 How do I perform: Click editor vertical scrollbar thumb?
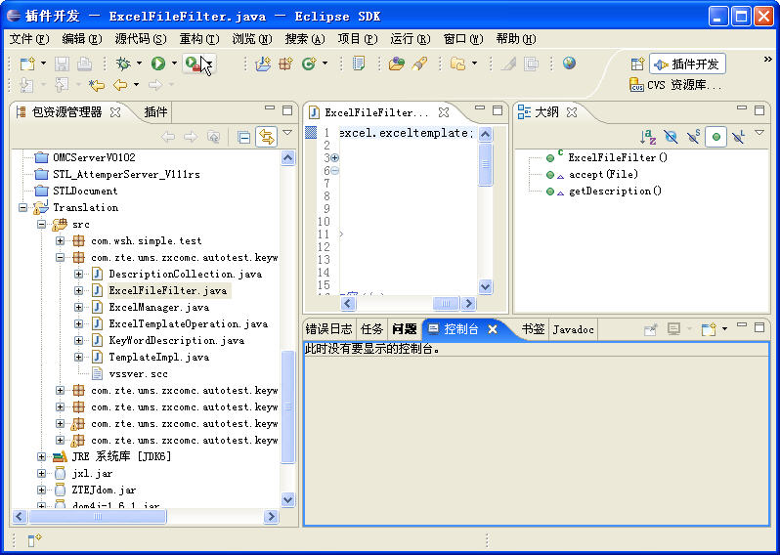point(485,164)
